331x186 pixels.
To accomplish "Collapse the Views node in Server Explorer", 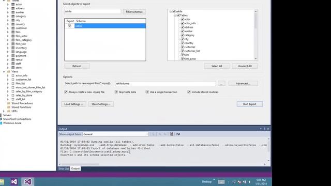I will coord(4,72).
